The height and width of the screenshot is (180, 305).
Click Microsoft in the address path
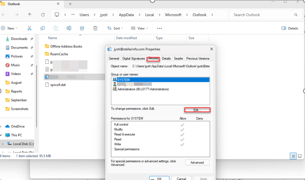[x=173, y=15]
